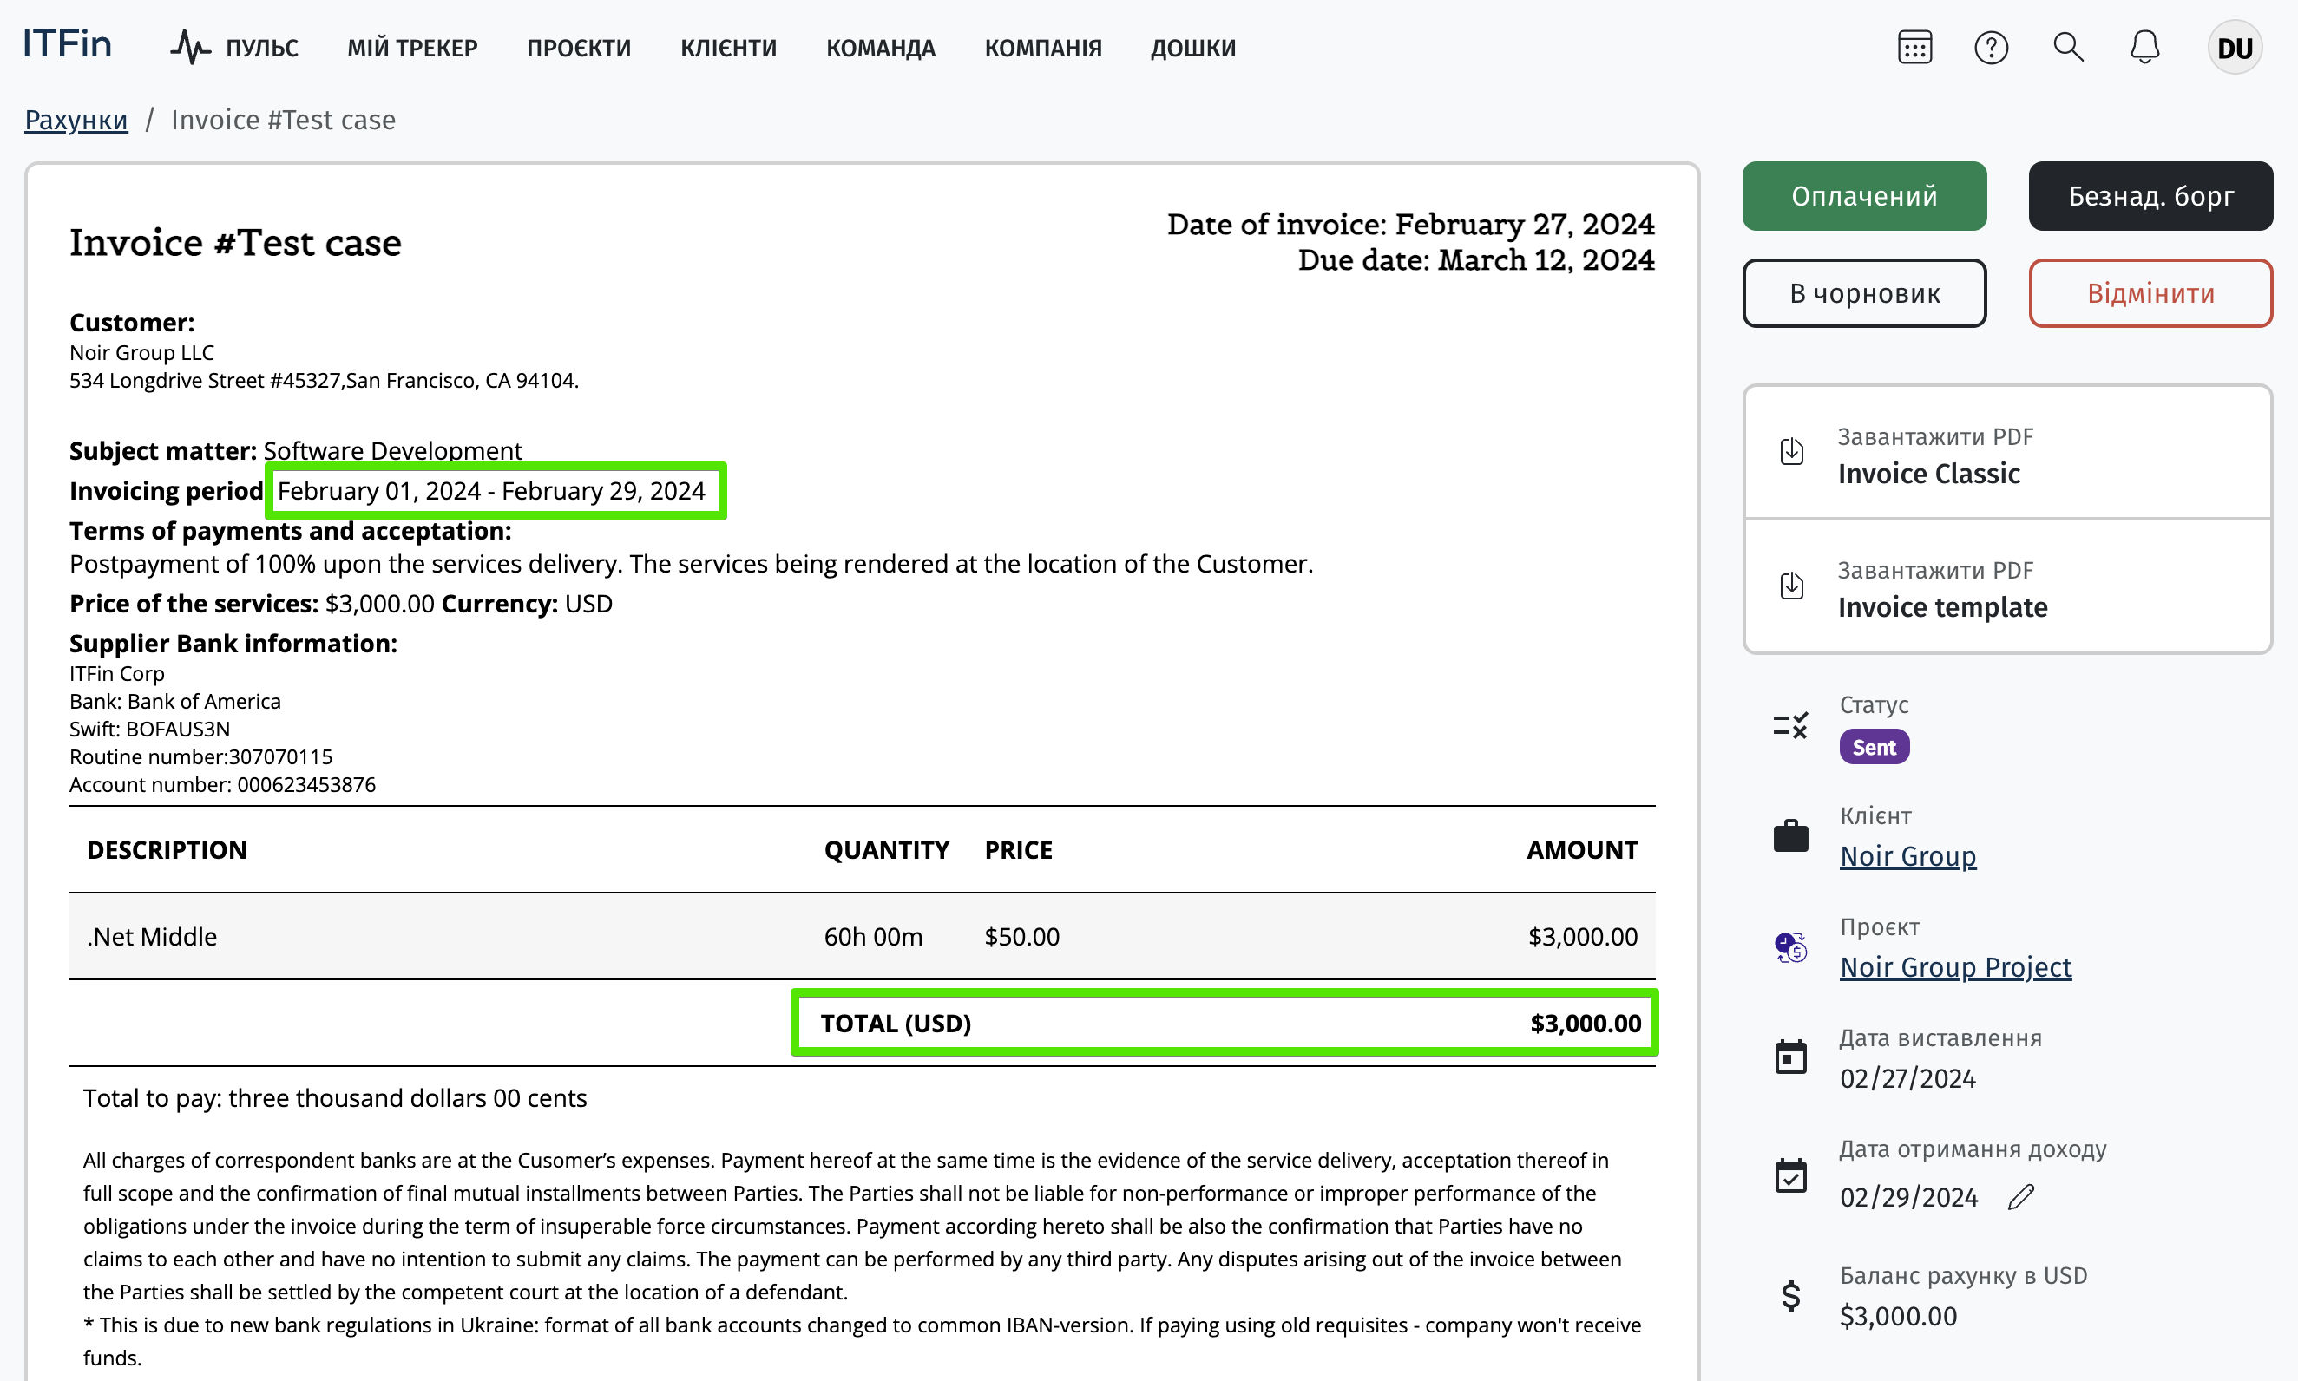Download Invoice Classic PDF
This screenshot has height=1381, width=2298.
click(2006, 453)
